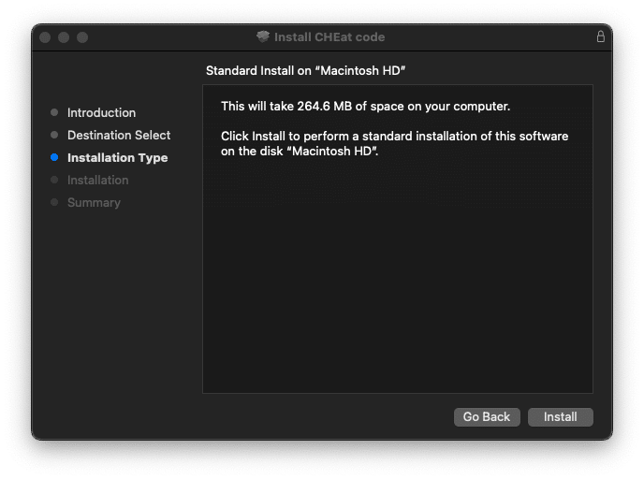Click the Go Back button

coord(487,417)
